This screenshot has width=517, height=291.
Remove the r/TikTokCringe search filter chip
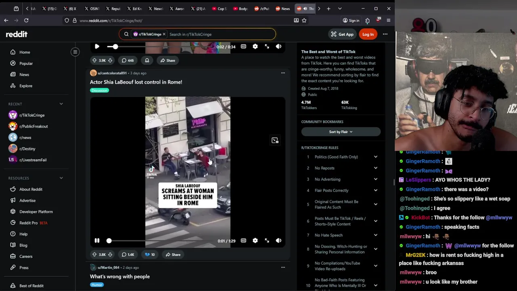point(164,34)
